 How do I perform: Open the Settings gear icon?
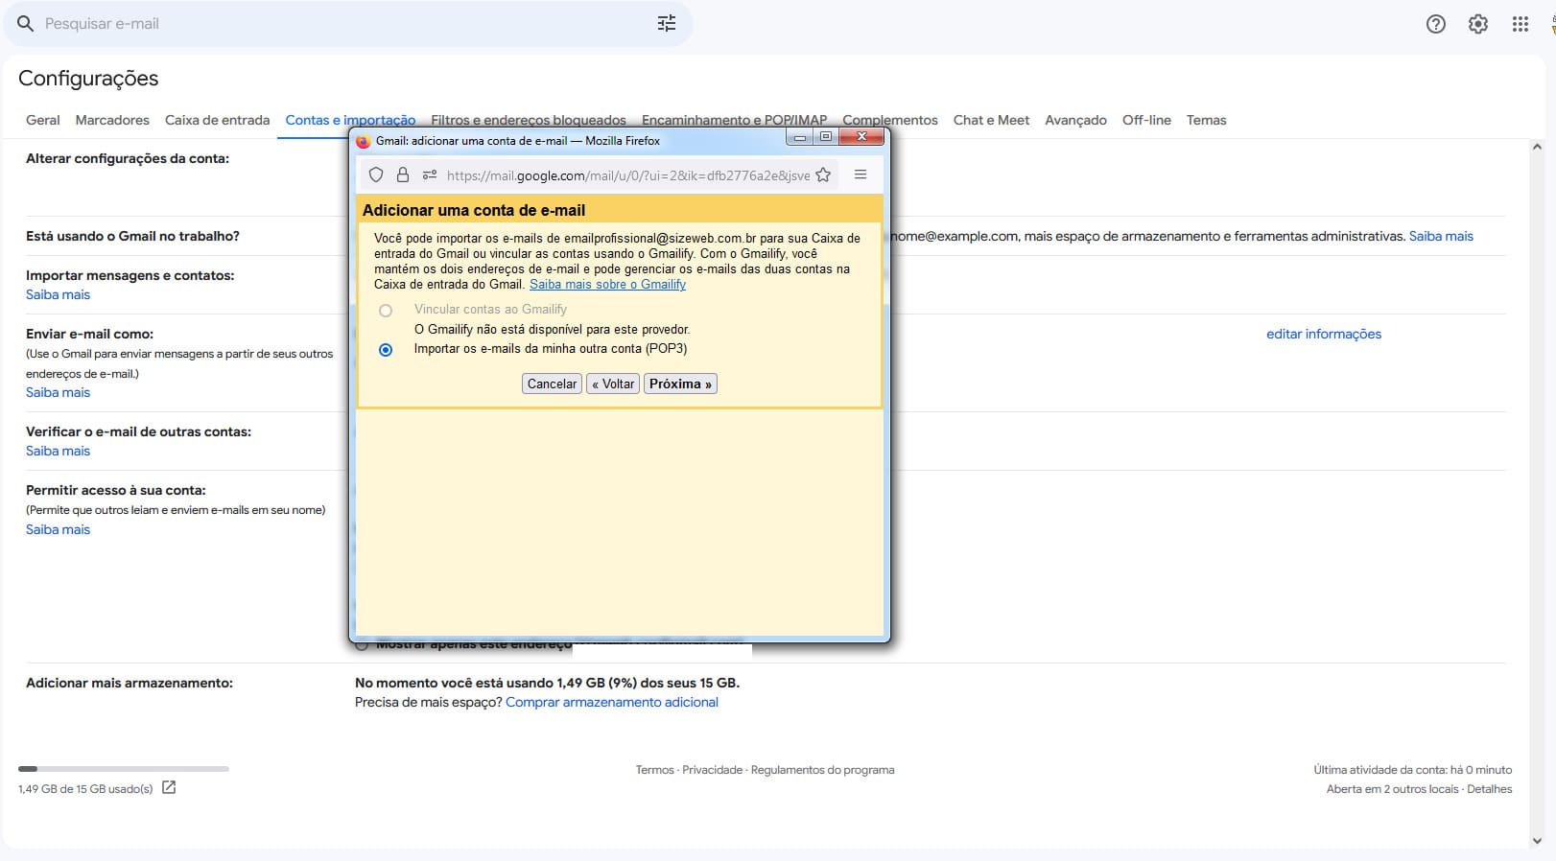tap(1477, 25)
